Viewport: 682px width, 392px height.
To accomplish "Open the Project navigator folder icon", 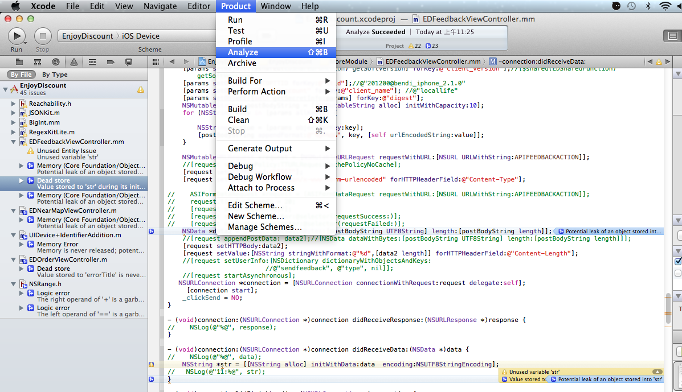I will 19,61.
